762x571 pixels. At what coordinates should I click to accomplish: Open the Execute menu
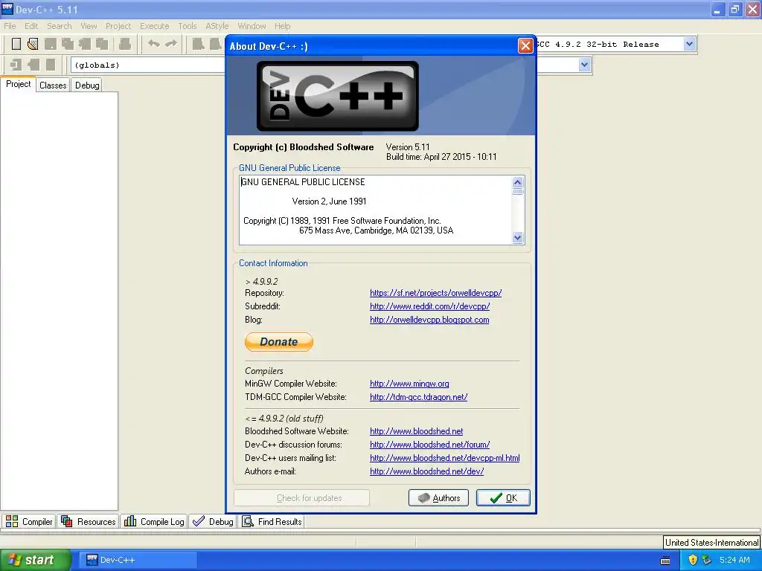point(155,26)
